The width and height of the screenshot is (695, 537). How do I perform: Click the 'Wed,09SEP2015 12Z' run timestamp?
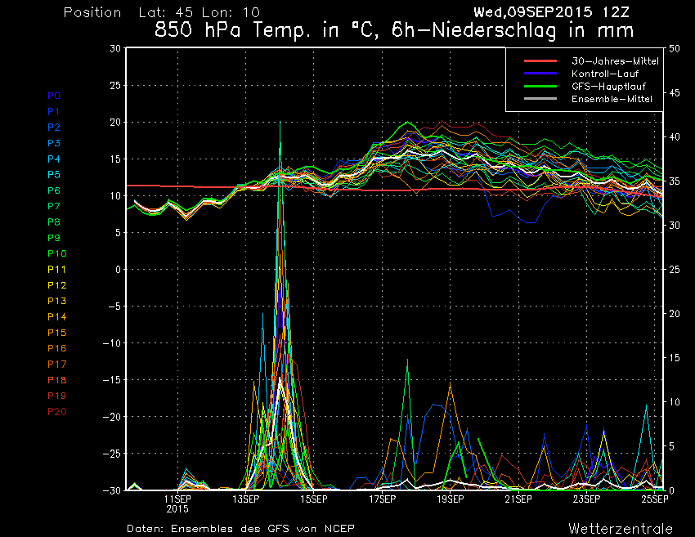[x=551, y=12]
